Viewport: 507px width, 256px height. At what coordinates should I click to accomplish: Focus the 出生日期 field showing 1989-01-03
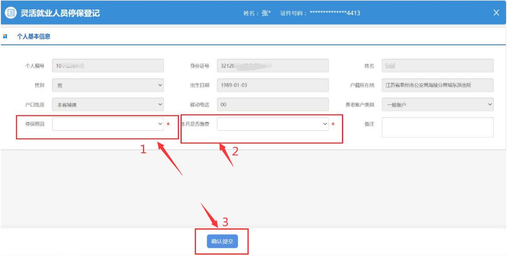coord(273,85)
